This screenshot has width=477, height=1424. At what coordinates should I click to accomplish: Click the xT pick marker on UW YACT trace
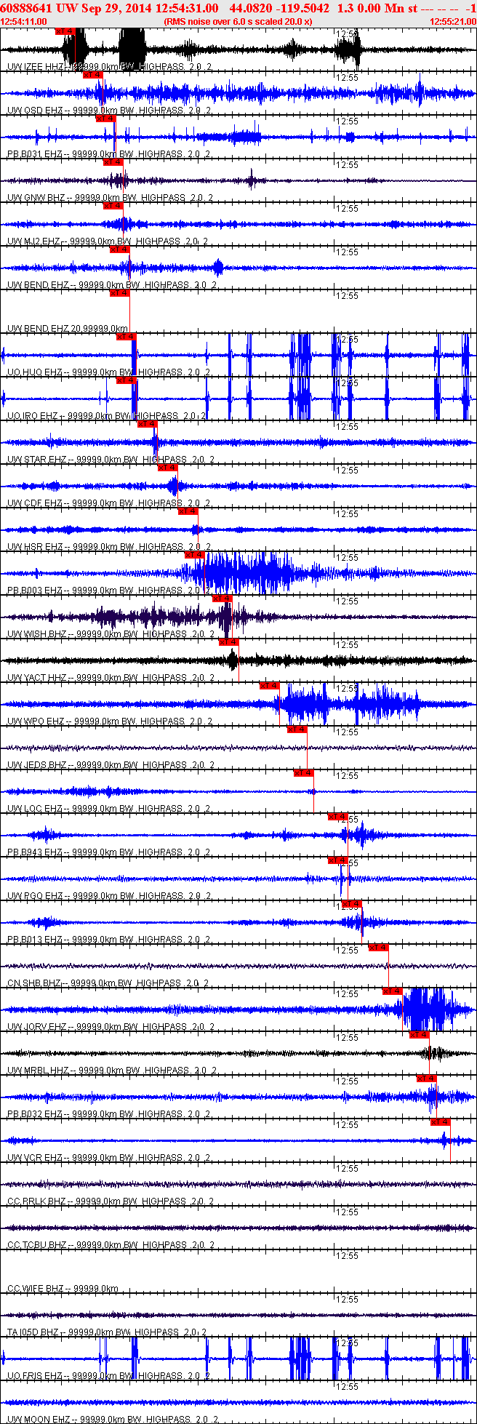(228, 642)
